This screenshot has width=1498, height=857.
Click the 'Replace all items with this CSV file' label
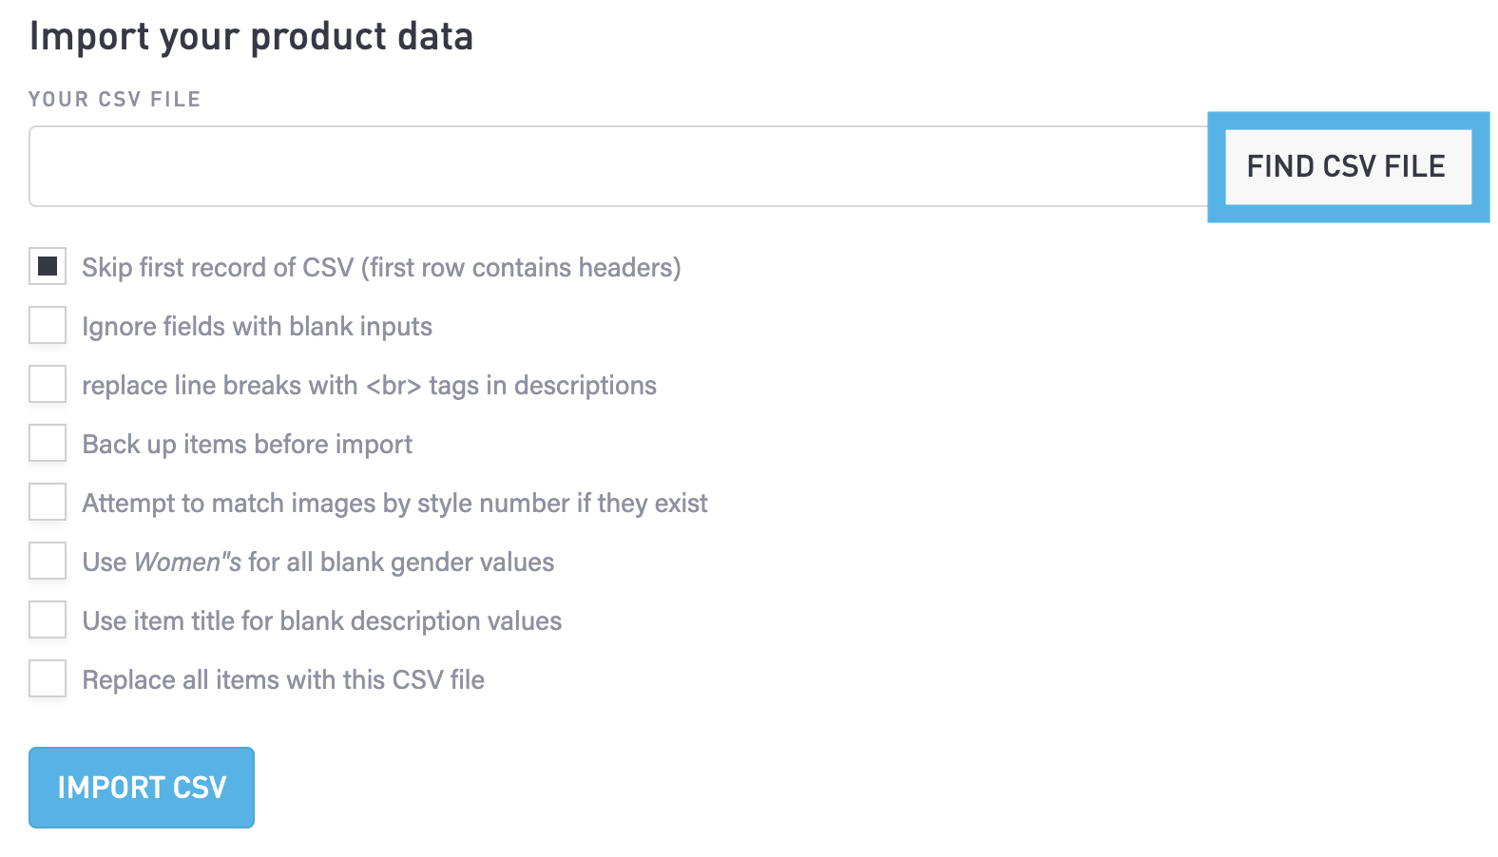tap(283, 680)
